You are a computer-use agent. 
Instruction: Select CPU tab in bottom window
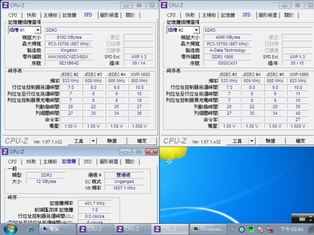(x=12, y=161)
